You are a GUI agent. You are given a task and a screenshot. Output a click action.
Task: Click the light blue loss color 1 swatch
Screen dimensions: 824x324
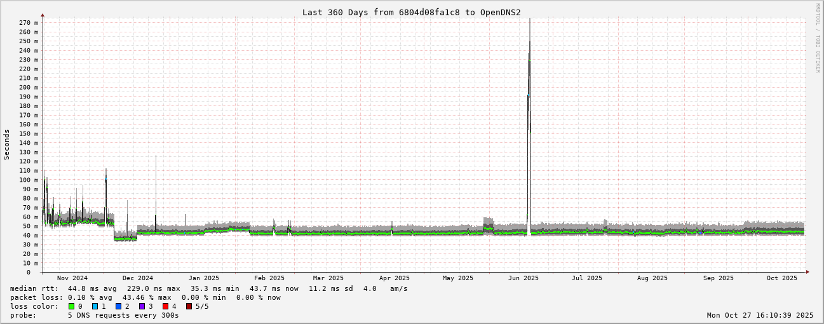[x=95, y=306]
